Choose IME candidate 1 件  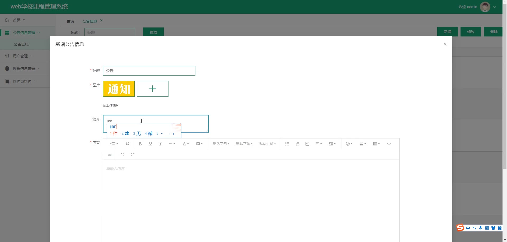point(114,134)
